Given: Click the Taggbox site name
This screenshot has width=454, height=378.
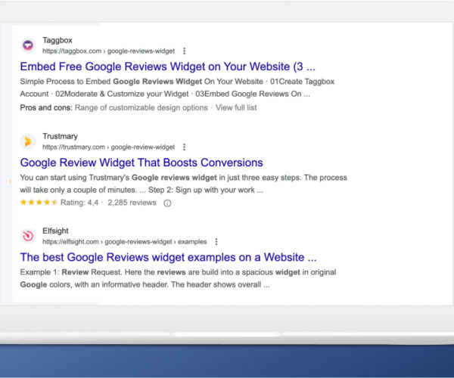Looking at the screenshot, I should 58,40.
